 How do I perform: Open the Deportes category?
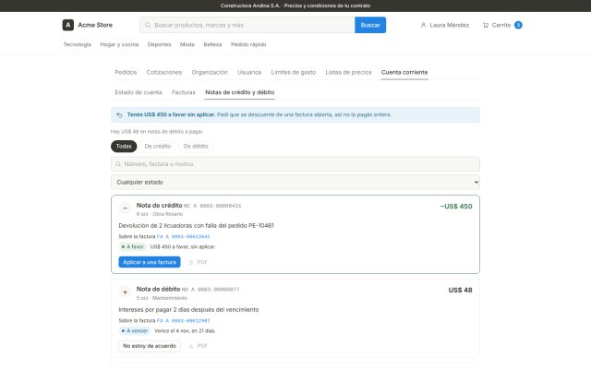(x=159, y=44)
